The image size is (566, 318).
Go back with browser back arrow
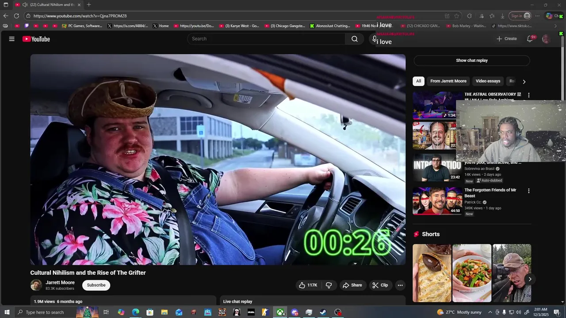pos(6,16)
